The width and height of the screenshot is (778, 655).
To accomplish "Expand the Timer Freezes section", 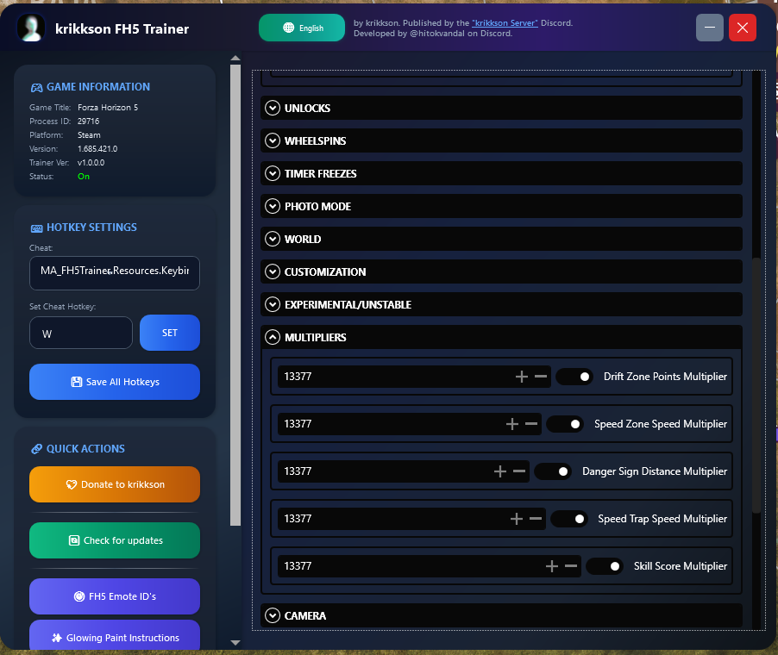I will coord(501,173).
